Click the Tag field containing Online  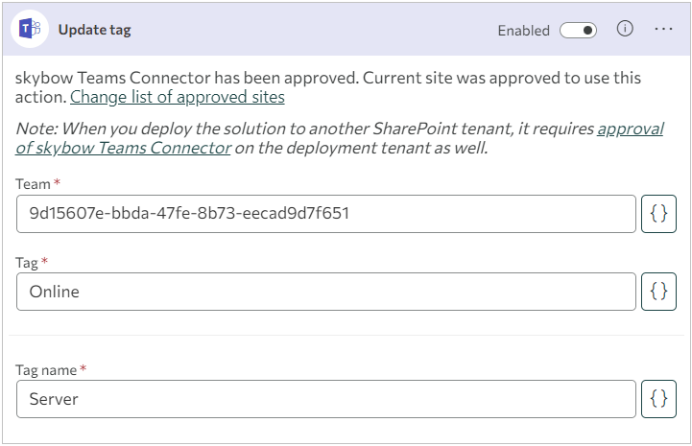[x=326, y=292]
